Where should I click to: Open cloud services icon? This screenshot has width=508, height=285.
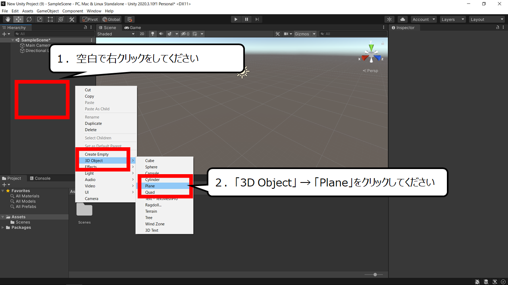(402, 19)
